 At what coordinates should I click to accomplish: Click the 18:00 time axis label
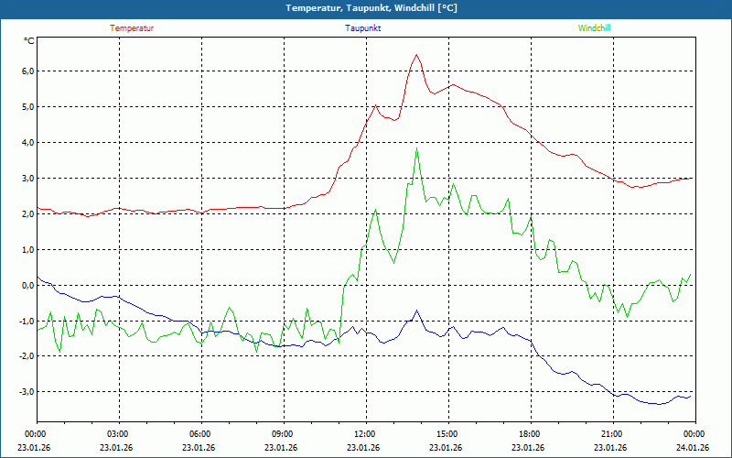tap(530, 434)
